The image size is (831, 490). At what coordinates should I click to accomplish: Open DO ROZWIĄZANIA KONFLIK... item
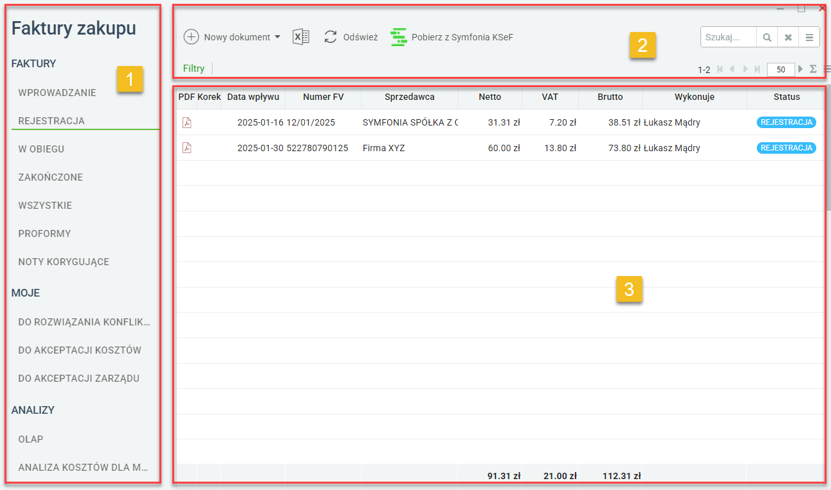(x=85, y=322)
